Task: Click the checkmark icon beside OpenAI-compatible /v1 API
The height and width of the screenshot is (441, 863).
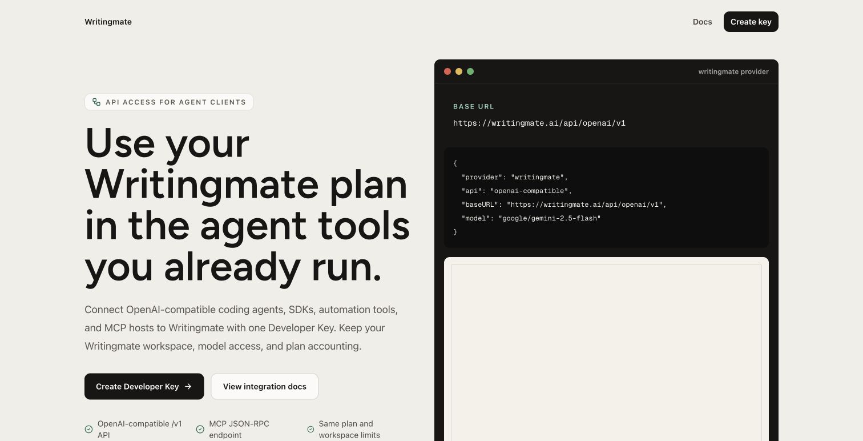Action: coord(88,429)
